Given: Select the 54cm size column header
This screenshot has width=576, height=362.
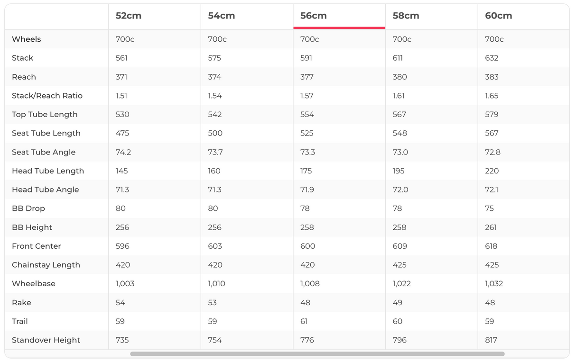Looking at the screenshot, I should (221, 16).
